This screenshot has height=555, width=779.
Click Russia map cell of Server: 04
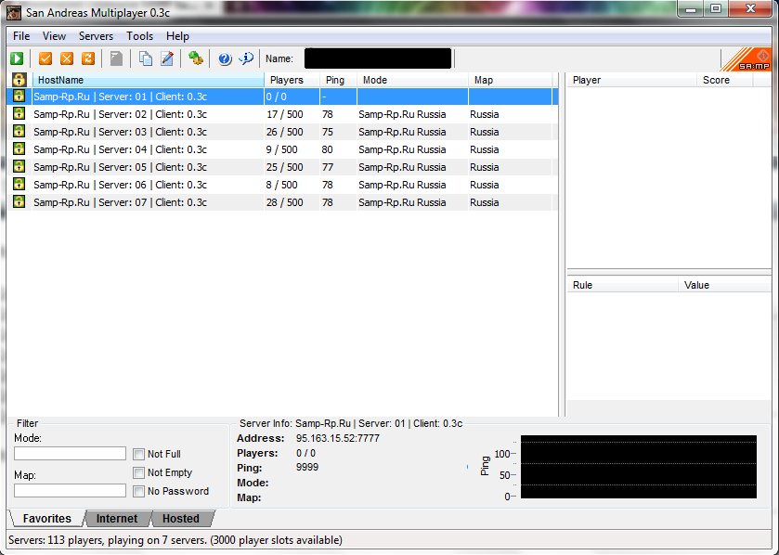(x=485, y=149)
